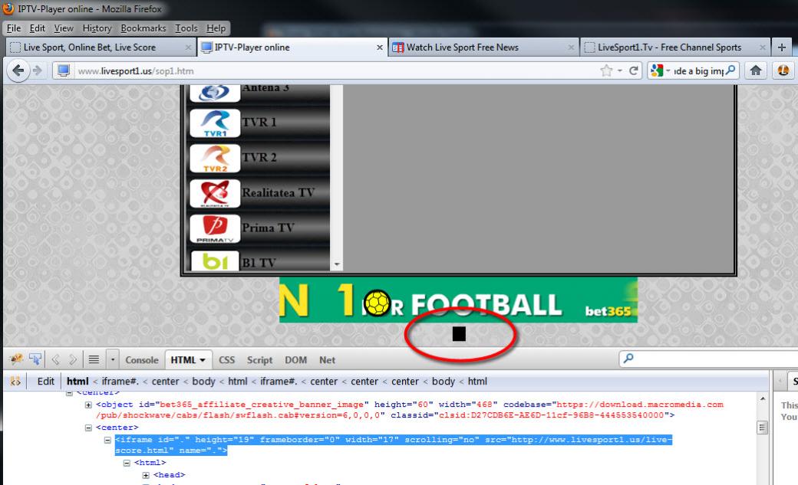
Task: Collapse the html node inside the iframe
Action: tap(127, 463)
